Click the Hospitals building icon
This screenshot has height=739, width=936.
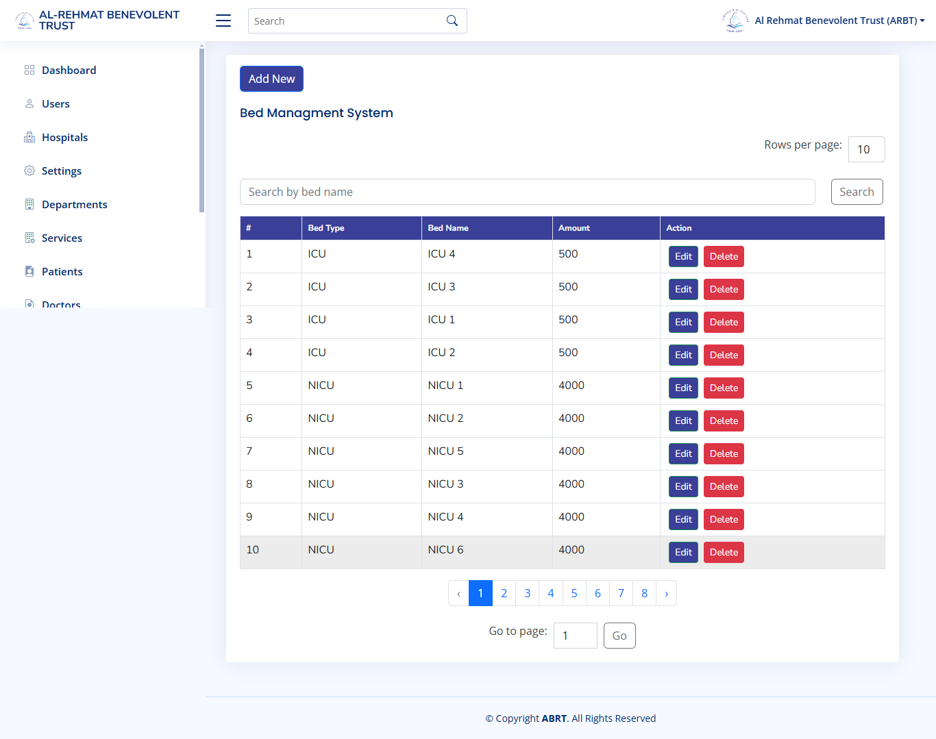[x=29, y=137]
